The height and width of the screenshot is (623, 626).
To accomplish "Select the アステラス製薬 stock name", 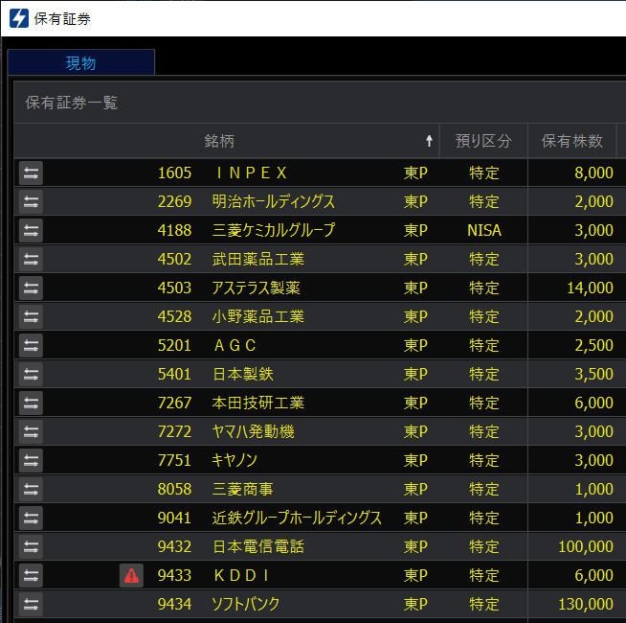I will (x=256, y=288).
